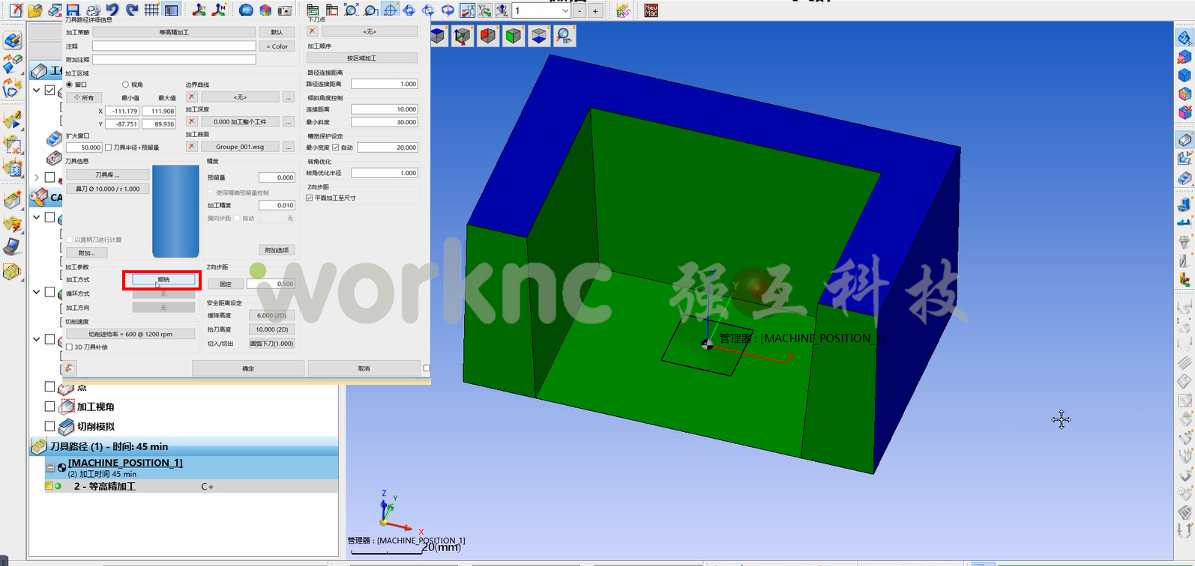Image resolution: width=1195 pixels, height=566 pixels.
Task: Click the 取消 button
Action: click(x=364, y=368)
